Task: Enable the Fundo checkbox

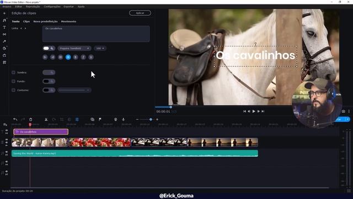Action: [x=13, y=81]
